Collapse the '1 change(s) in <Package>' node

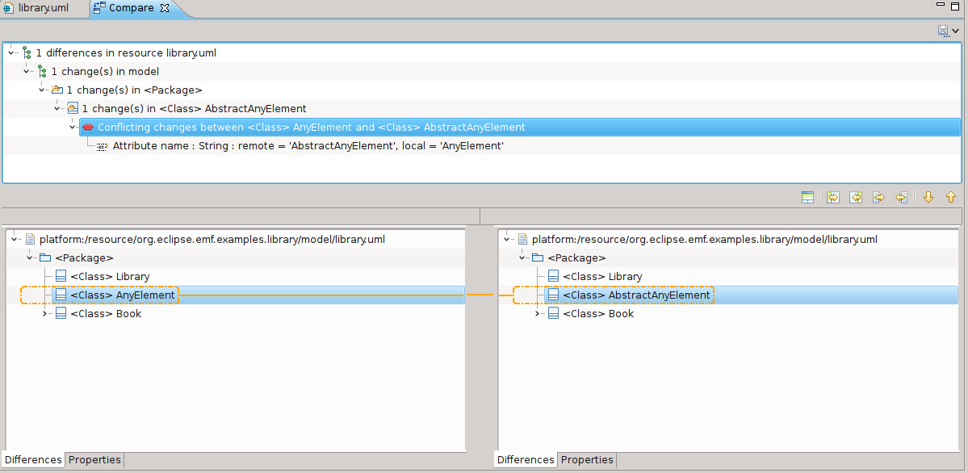(41, 90)
